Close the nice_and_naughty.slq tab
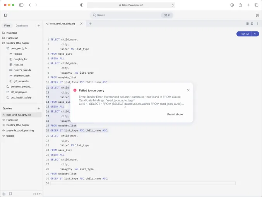Screen dimensions: 262x197 (81, 24)
